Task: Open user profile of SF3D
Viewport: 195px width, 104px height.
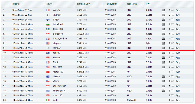Action: tap(56, 20)
